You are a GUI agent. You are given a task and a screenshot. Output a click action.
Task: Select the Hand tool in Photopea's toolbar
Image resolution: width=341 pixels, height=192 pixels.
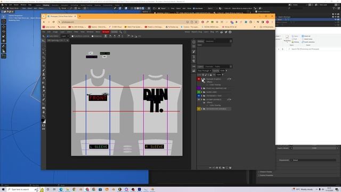(44, 112)
